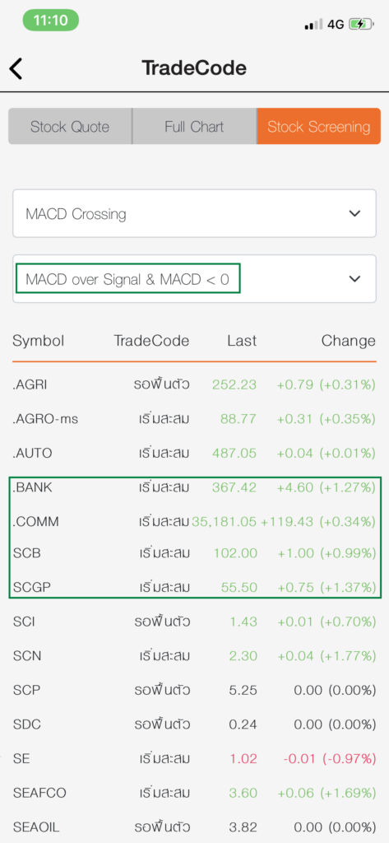The height and width of the screenshot is (843, 389).
Task: Check the battery charging indicator icon
Action: pos(360,24)
